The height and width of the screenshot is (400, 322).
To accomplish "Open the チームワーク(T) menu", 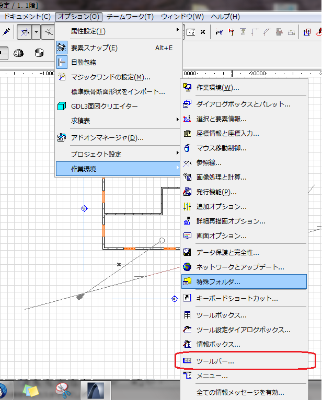I will [130, 17].
